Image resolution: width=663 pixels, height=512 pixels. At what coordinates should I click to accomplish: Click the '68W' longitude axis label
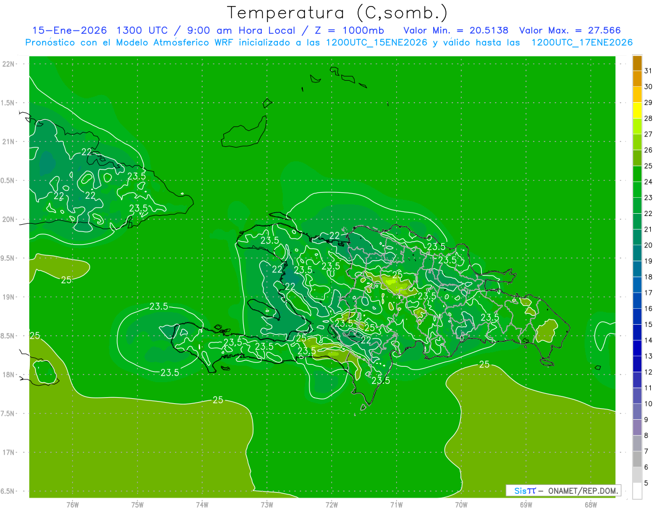point(590,504)
